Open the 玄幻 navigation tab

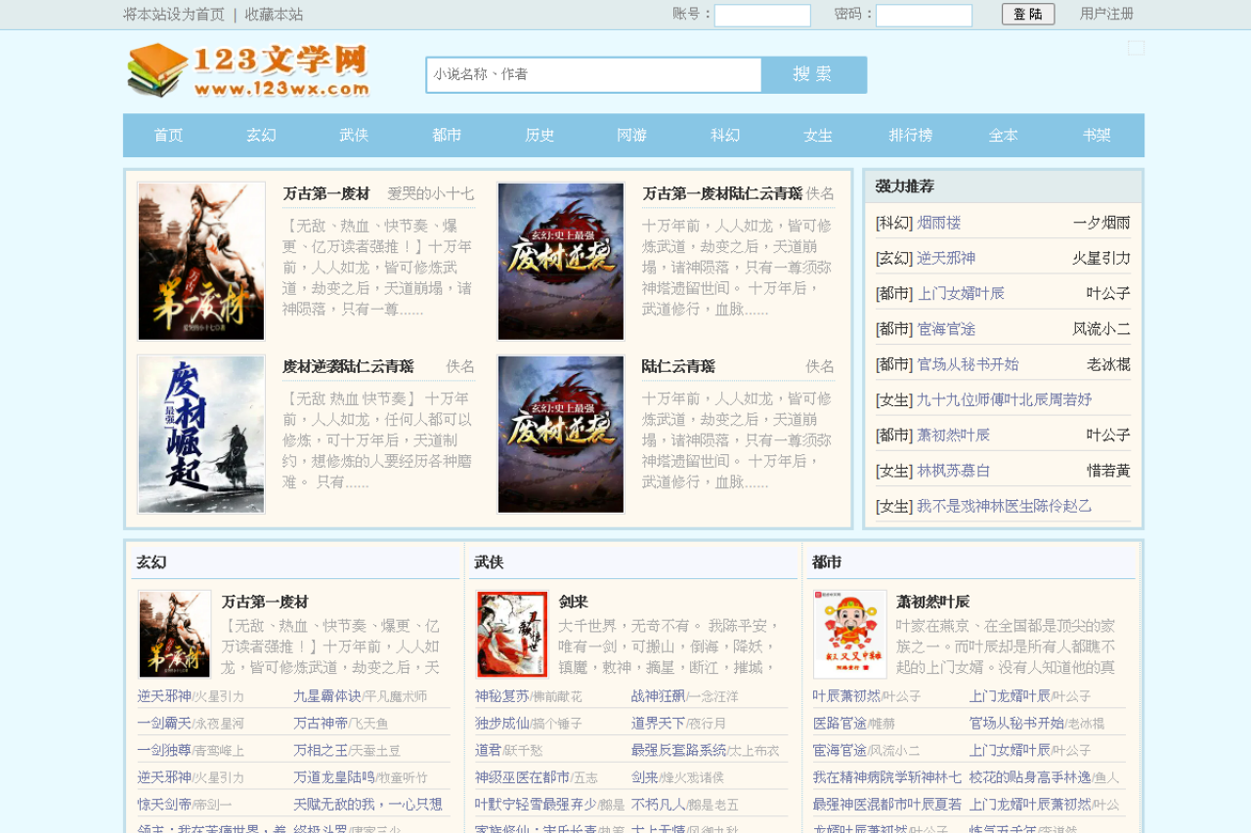tap(261, 136)
